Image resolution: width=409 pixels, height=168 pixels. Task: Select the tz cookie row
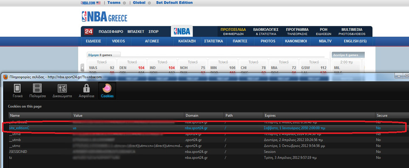(209, 157)
